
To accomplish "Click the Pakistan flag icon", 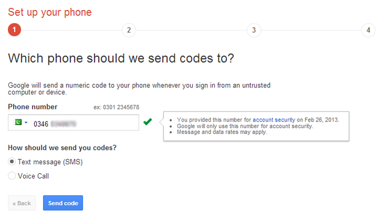I will (x=18, y=123).
